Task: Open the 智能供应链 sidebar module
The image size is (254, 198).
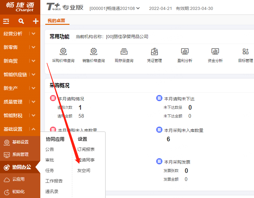Action: [15, 74]
